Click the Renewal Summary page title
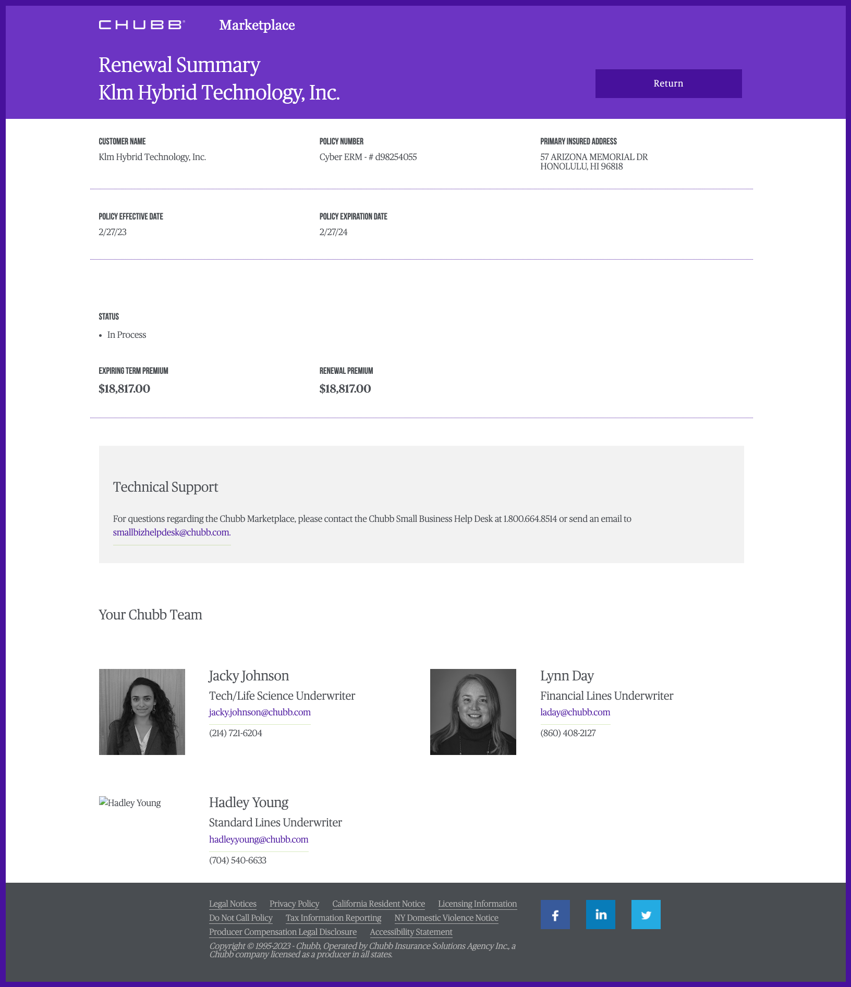Screen dimensions: 851x987 179,65
